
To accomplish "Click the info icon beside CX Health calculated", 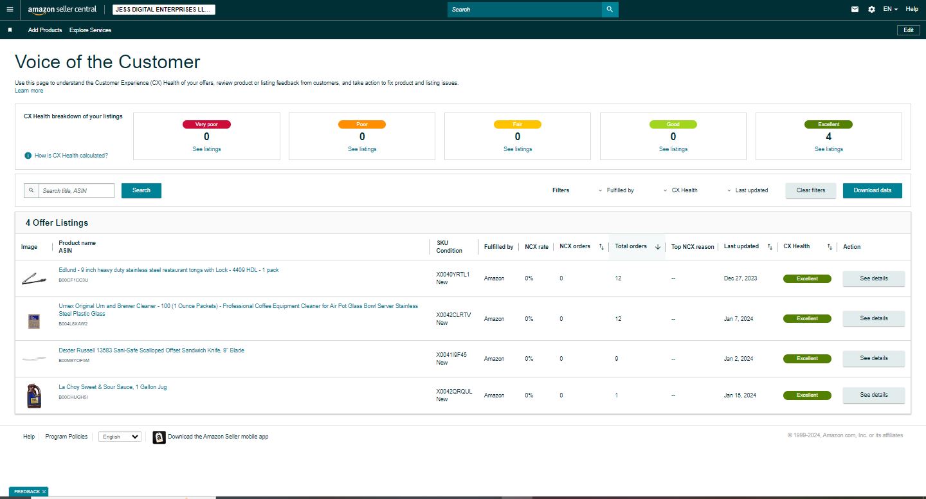I will coord(28,156).
